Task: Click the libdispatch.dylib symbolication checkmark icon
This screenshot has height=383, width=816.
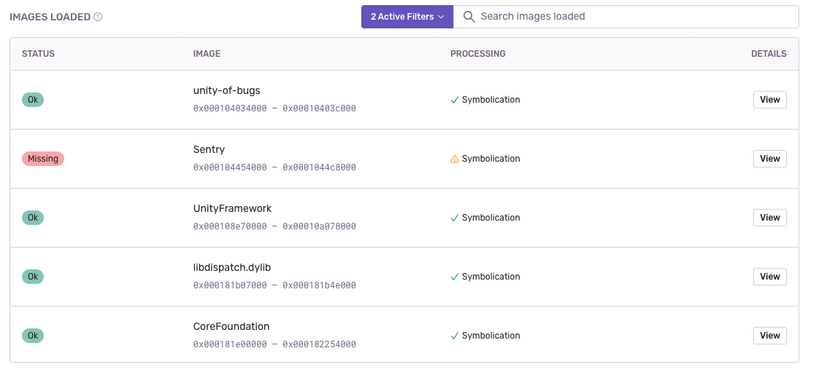Action: [x=455, y=277]
